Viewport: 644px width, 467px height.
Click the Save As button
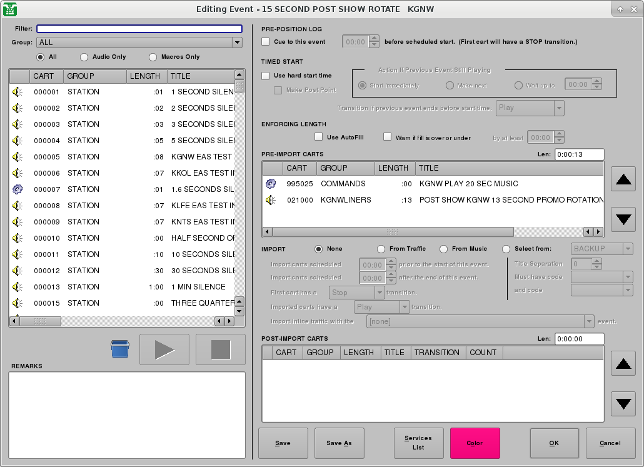339,443
